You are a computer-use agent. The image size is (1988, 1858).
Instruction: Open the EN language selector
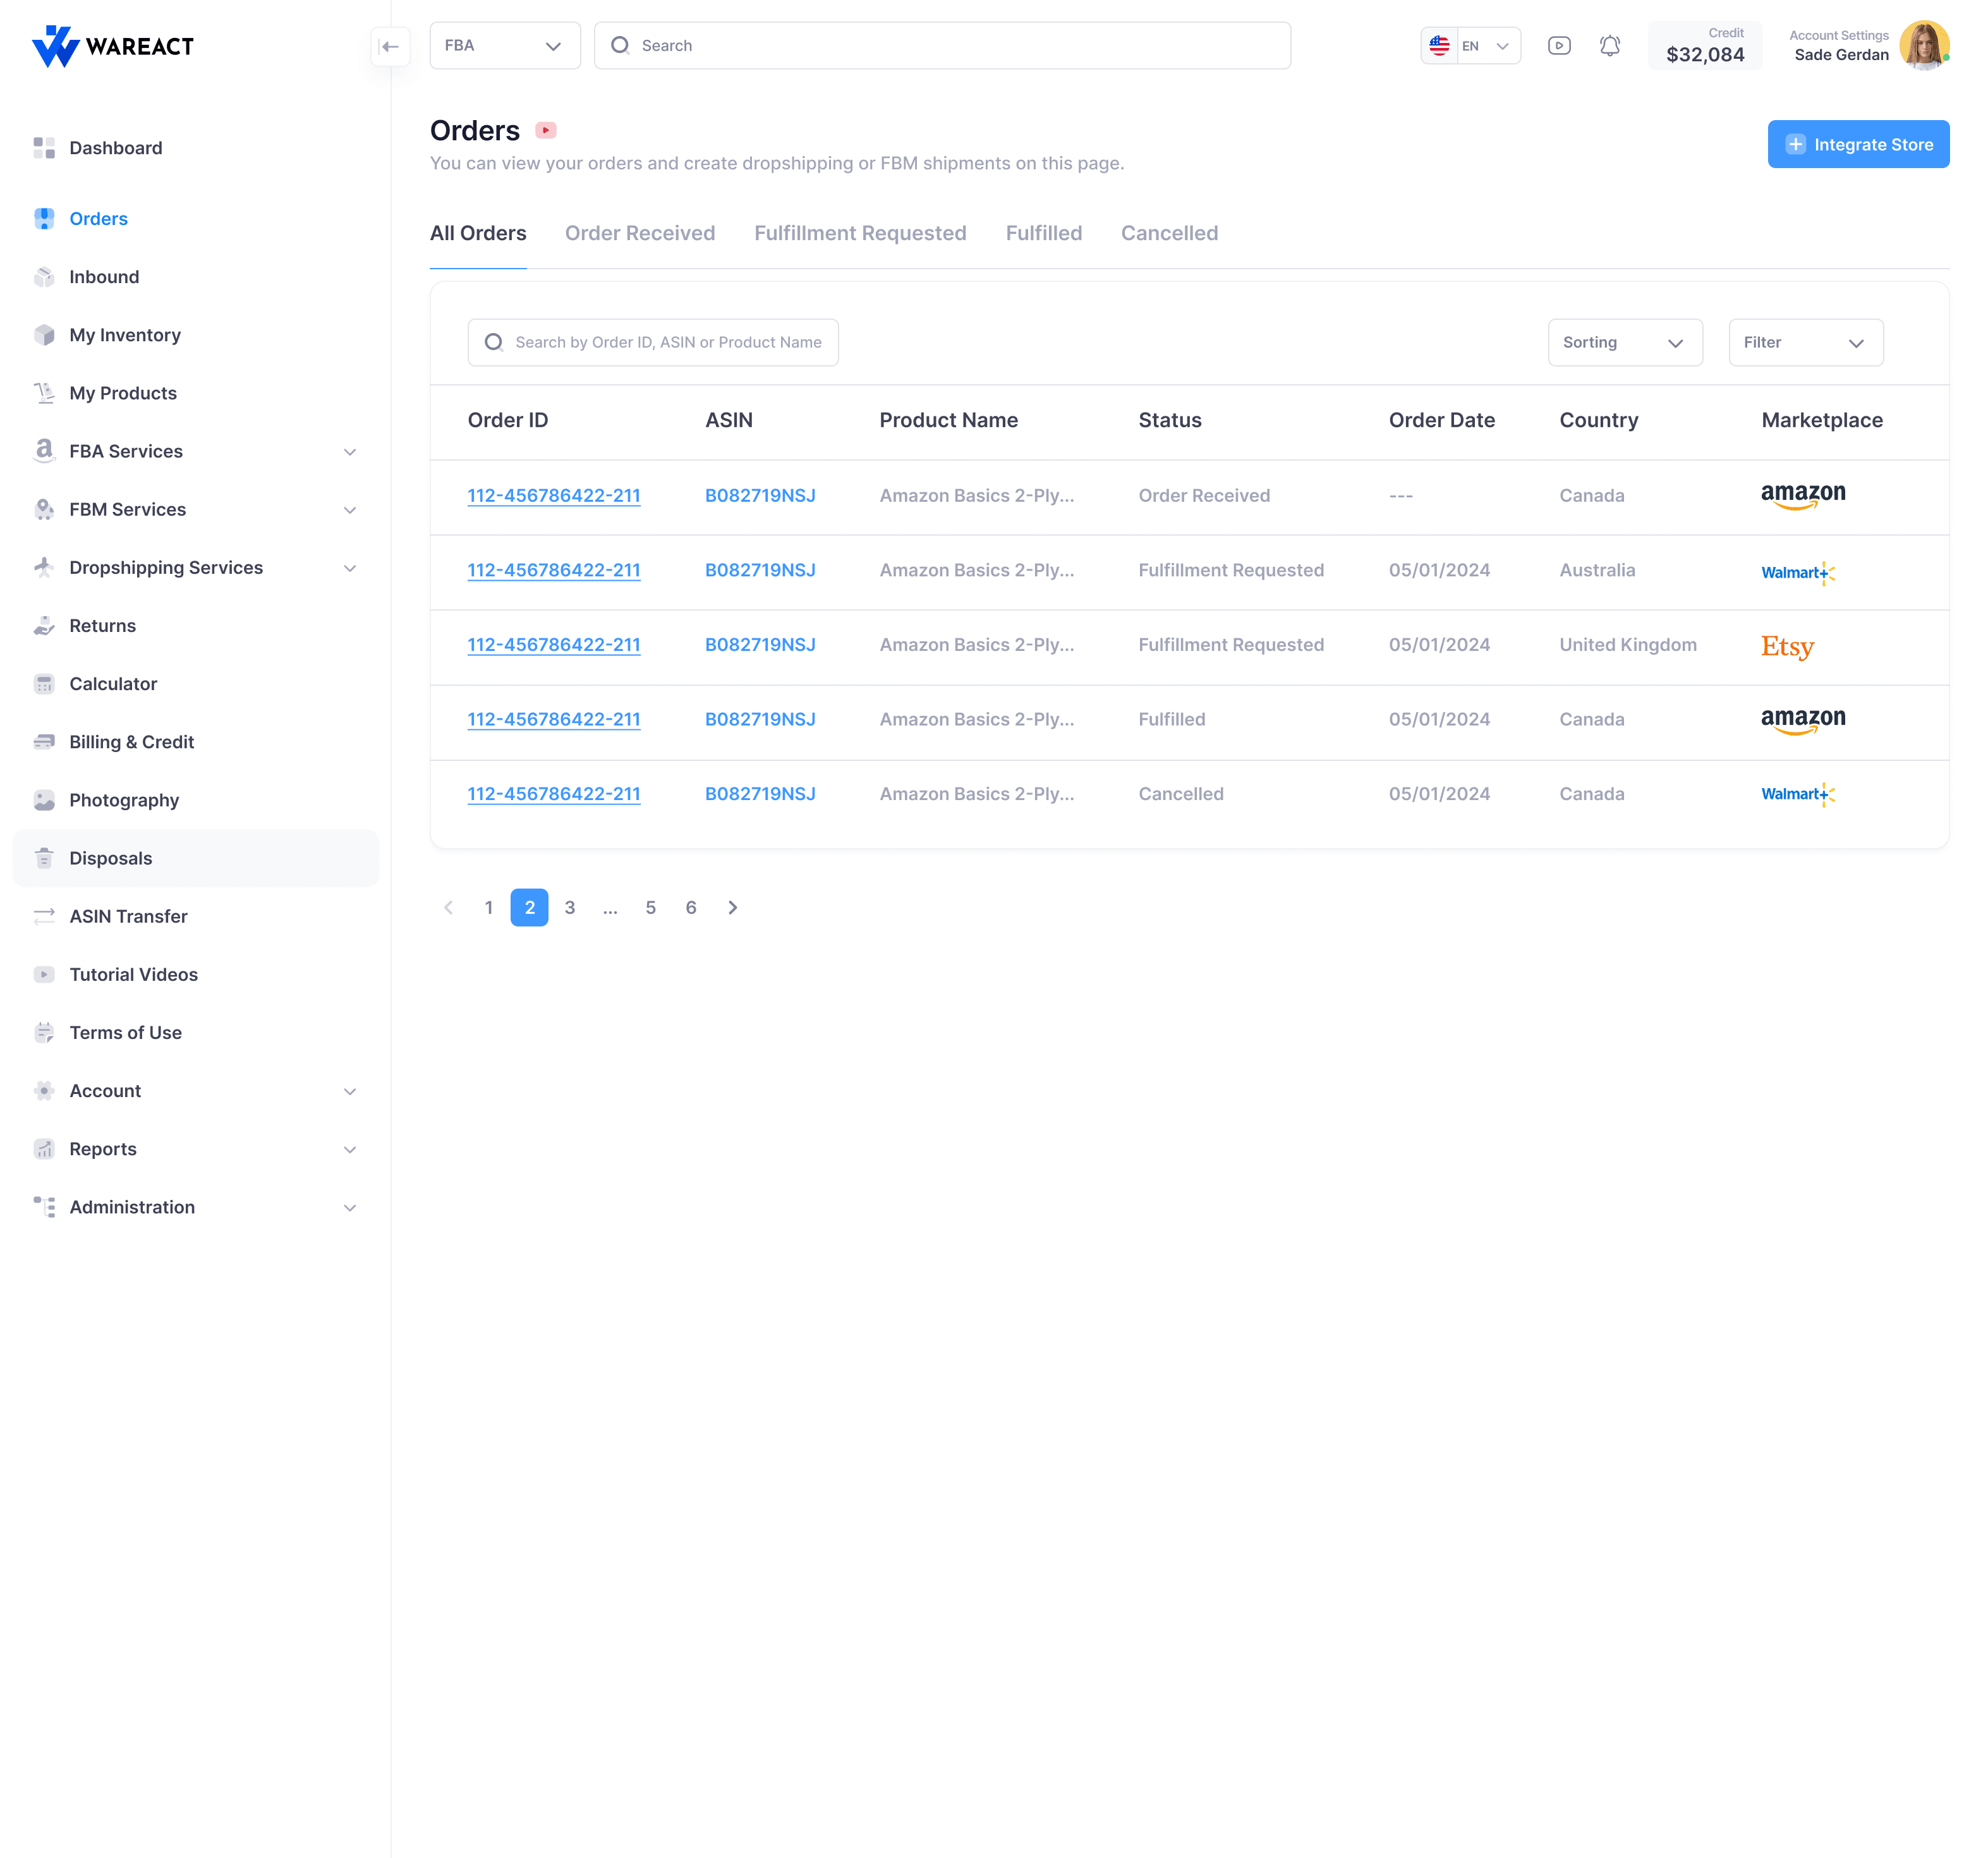click(1470, 46)
